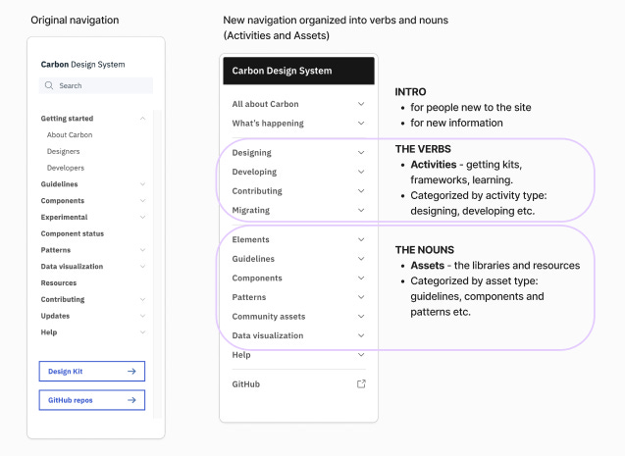Select Getting started menu label
The height and width of the screenshot is (456, 625).
coord(67,119)
